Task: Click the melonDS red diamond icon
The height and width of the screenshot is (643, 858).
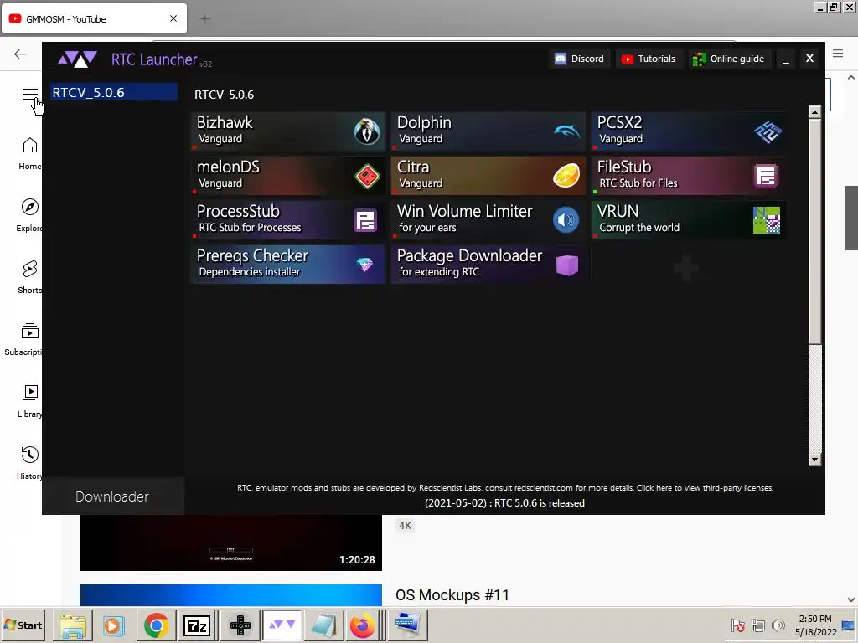Action: pos(367,176)
